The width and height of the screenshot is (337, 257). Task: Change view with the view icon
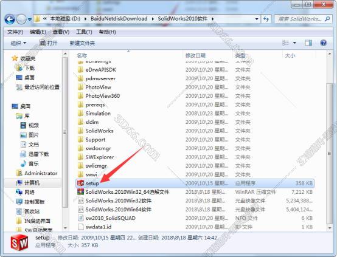pyautogui.click(x=285, y=43)
